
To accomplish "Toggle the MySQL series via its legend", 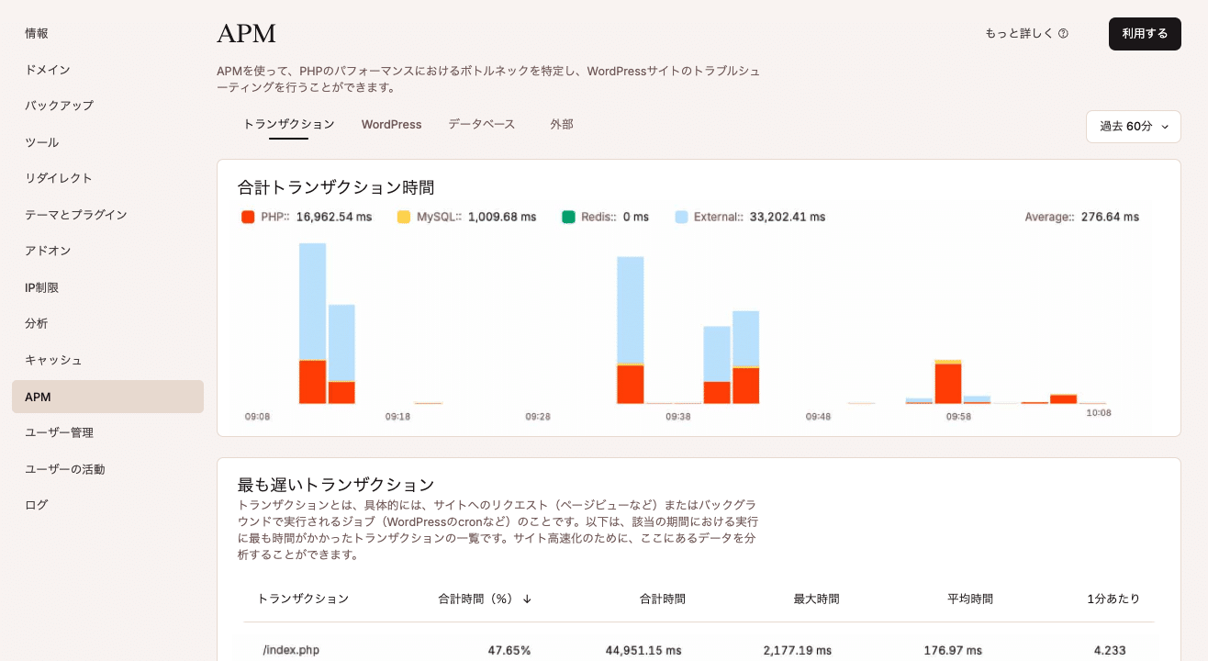I will (x=402, y=217).
